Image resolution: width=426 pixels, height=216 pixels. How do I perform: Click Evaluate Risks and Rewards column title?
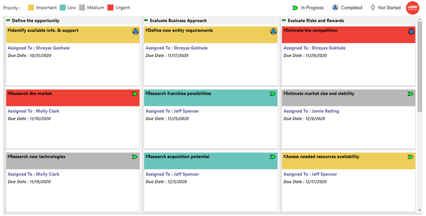click(x=316, y=21)
